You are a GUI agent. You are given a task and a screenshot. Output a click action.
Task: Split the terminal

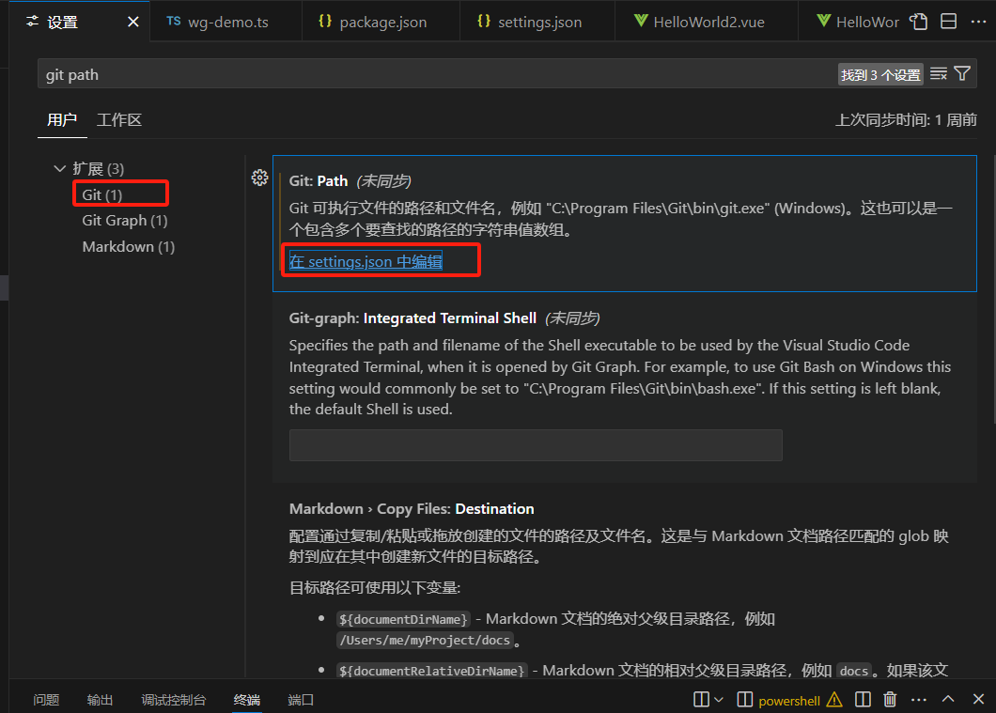(863, 699)
